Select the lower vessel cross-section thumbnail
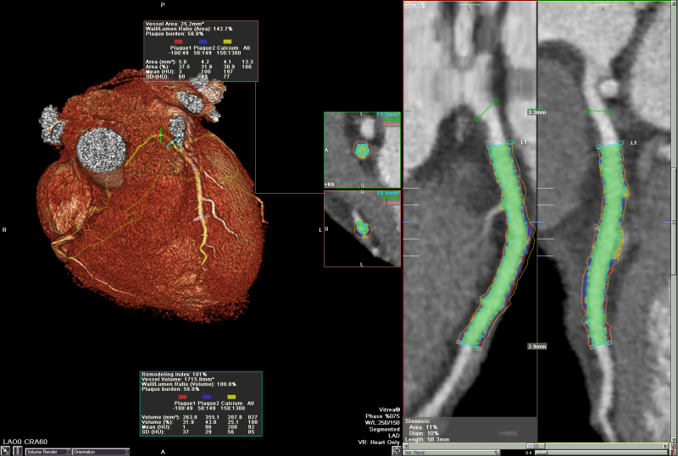This screenshot has width=678, height=456. point(363,228)
